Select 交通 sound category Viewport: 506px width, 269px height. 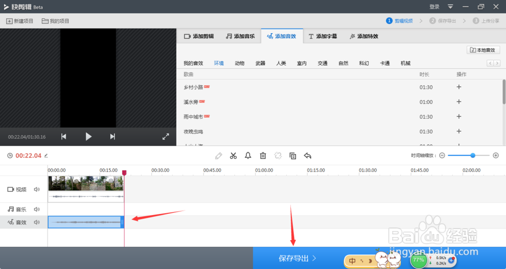(x=322, y=64)
